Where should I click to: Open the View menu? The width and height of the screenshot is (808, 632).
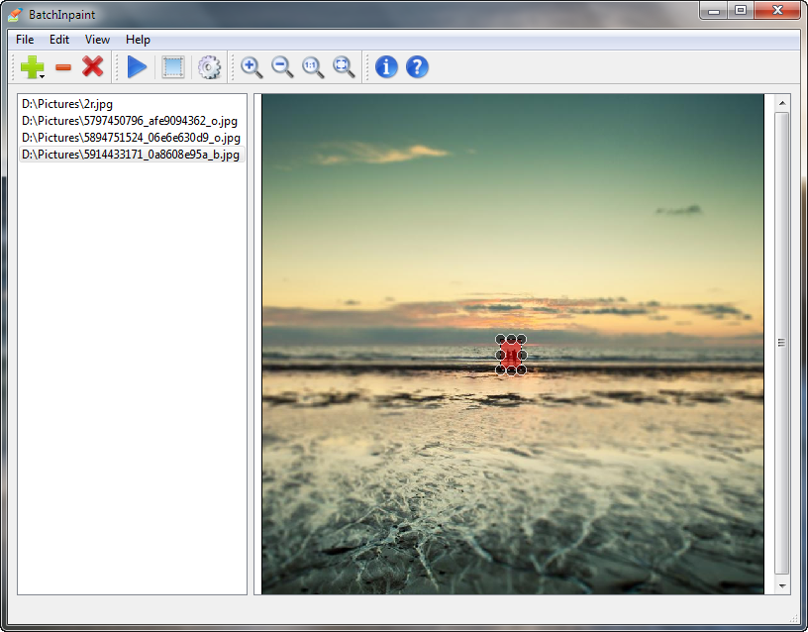coord(97,40)
